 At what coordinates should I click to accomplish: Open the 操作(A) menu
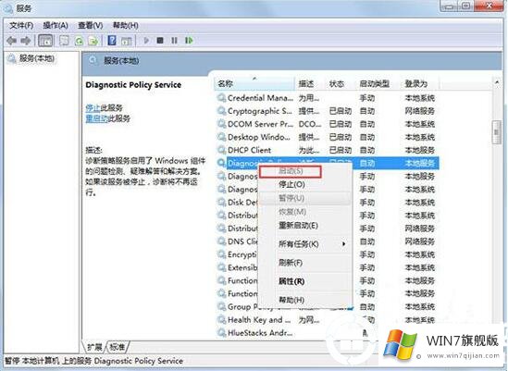(x=56, y=25)
